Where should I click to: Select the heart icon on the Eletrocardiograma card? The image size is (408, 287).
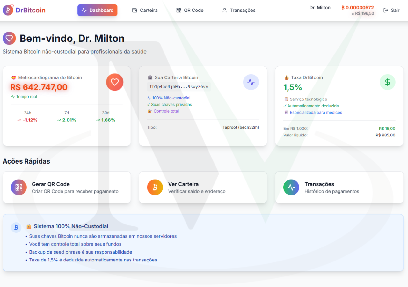[x=114, y=82]
